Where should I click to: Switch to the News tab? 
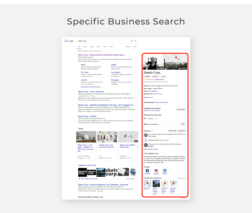(92, 47)
